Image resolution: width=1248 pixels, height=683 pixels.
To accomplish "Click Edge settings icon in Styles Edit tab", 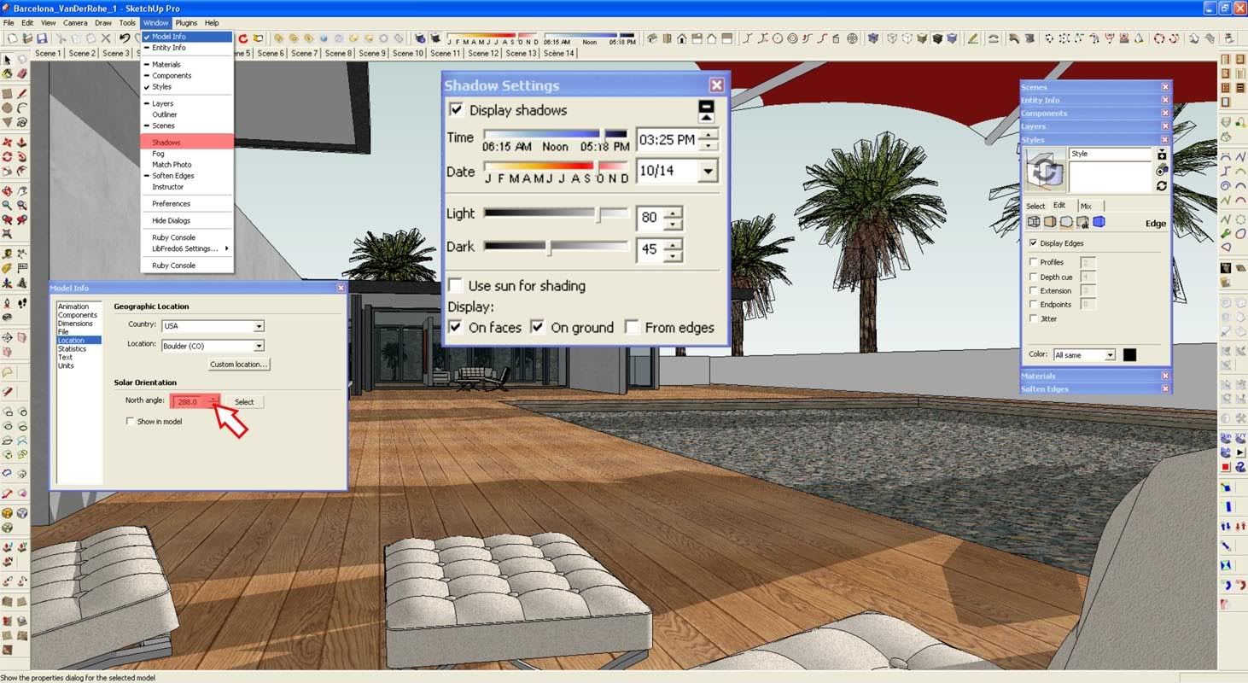I will [x=1034, y=222].
